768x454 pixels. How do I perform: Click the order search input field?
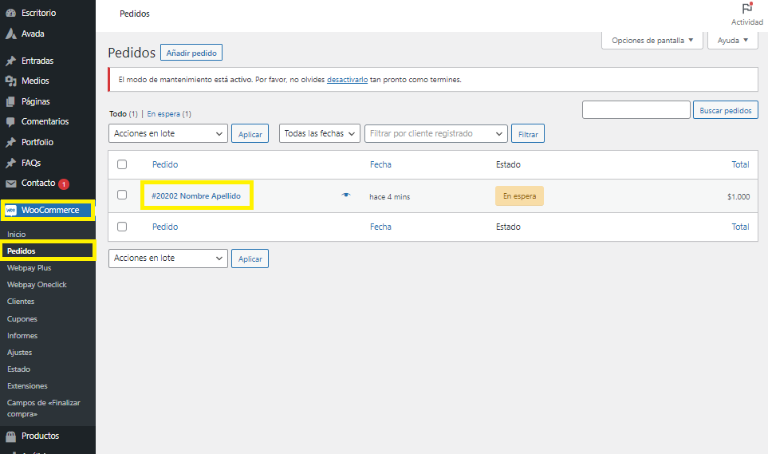pos(636,110)
